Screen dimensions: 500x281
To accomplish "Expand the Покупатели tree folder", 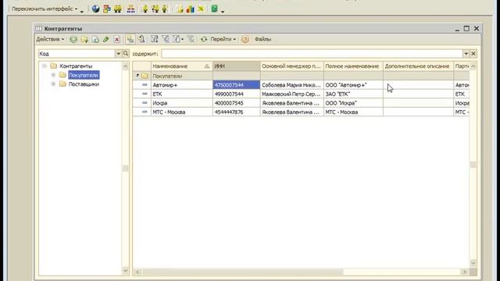I will click(x=53, y=75).
